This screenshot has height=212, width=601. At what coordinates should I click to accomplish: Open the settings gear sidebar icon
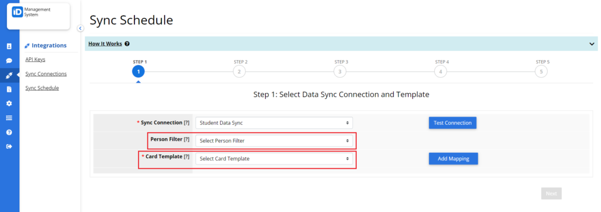(9, 103)
